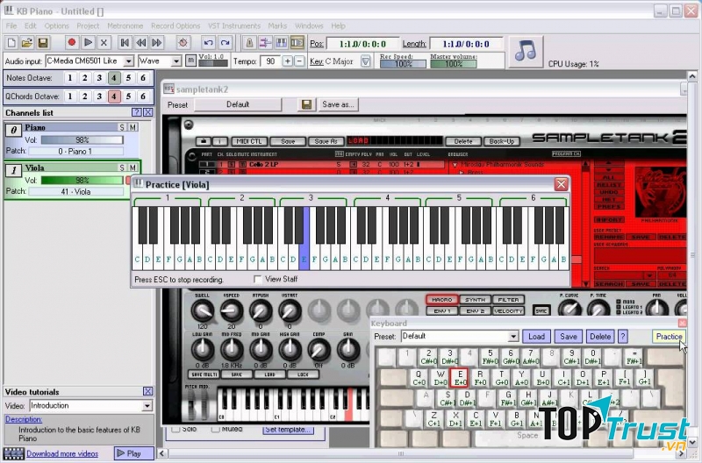This screenshot has height=463, width=702.
Task: Click the info 'i' button in SampleTank
Action: (219, 141)
